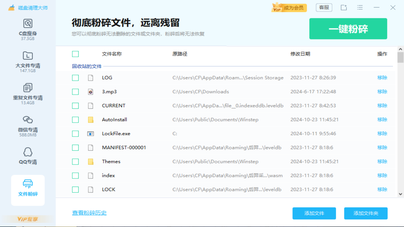Screen dimensions: 404x227
Task: Check the select-all checkbox in the header
Action: [x=75, y=54]
